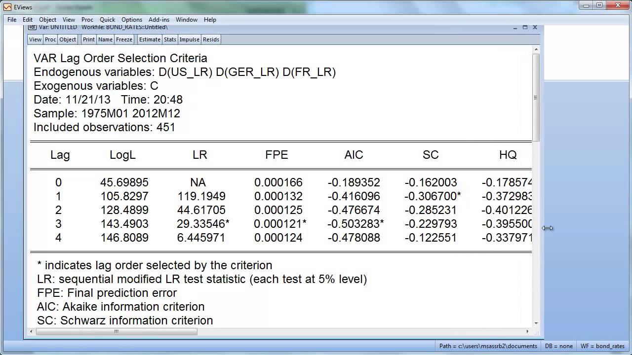Open the Quick menu
The height and width of the screenshot is (355, 632).
(107, 20)
